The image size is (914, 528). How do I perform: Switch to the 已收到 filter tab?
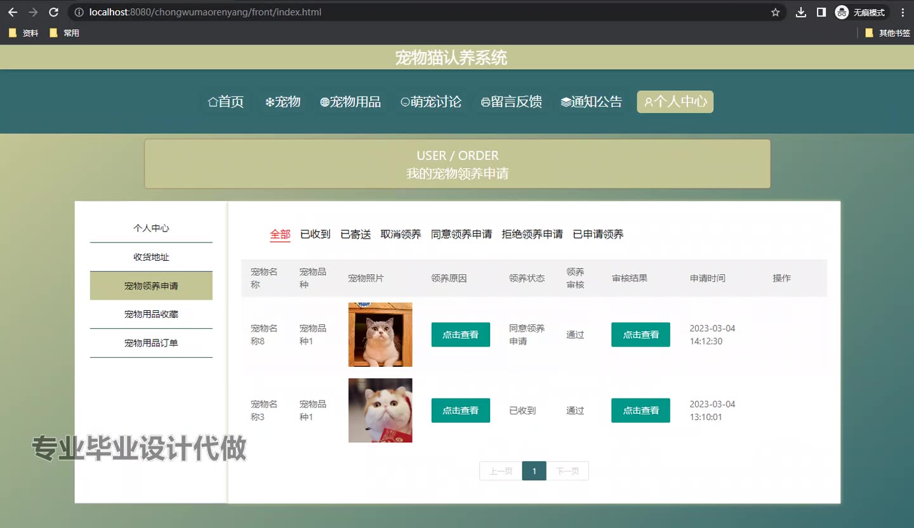point(315,234)
